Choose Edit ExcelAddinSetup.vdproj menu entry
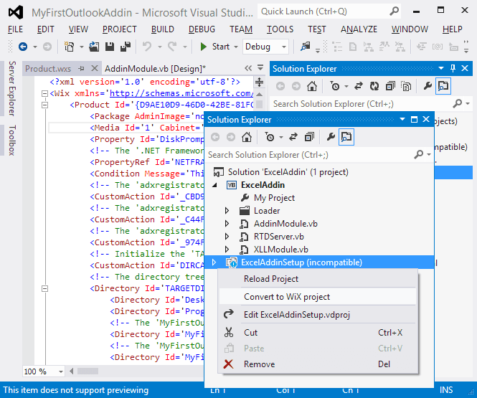Viewport: 477px width, 398px height. pos(318,315)
